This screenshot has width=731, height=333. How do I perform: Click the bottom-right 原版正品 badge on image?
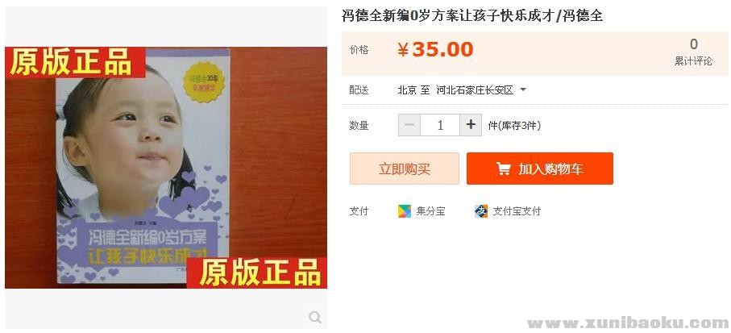257,273
